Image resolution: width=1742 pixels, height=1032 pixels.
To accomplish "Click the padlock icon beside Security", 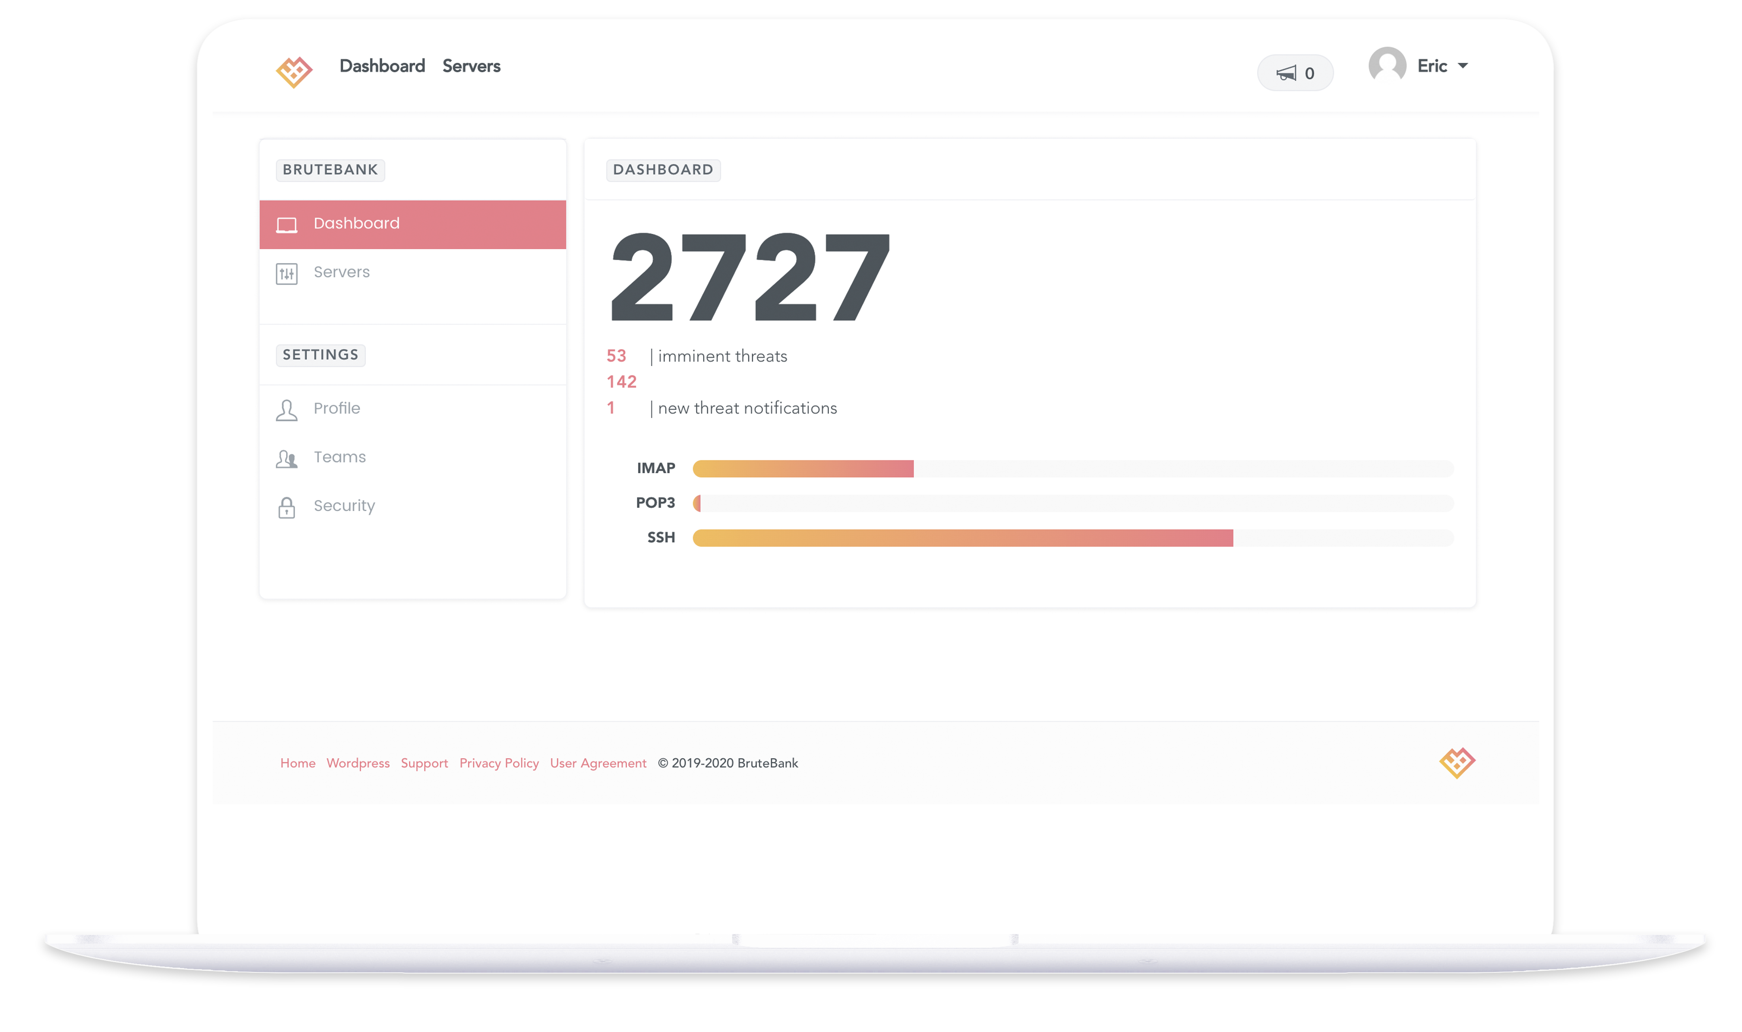I will (287, 508).
